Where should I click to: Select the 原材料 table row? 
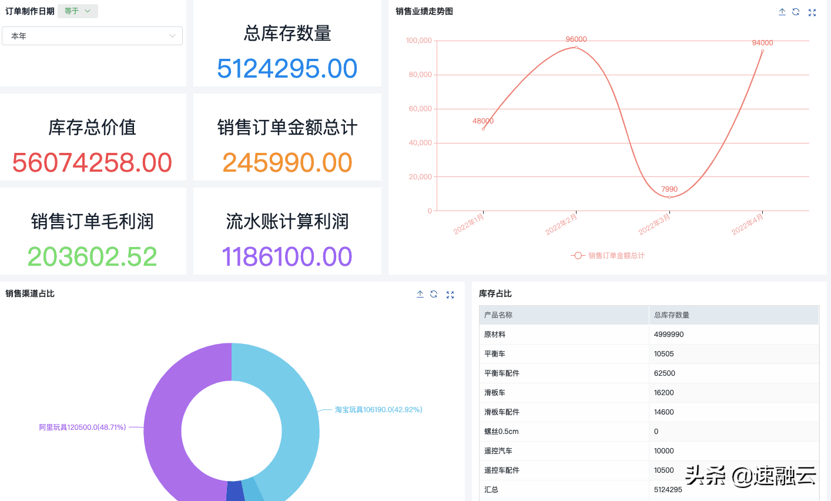click(649, 335)
